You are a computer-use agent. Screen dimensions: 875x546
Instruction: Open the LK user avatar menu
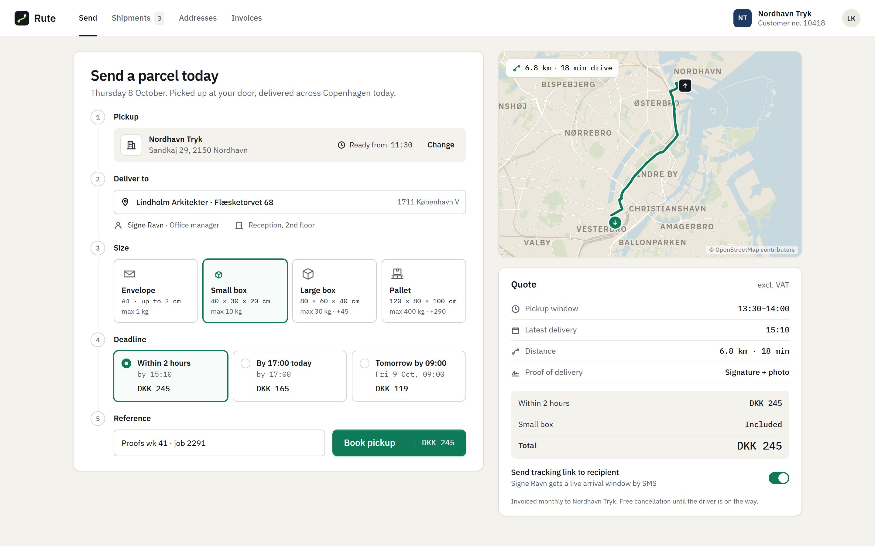[851, 18]
